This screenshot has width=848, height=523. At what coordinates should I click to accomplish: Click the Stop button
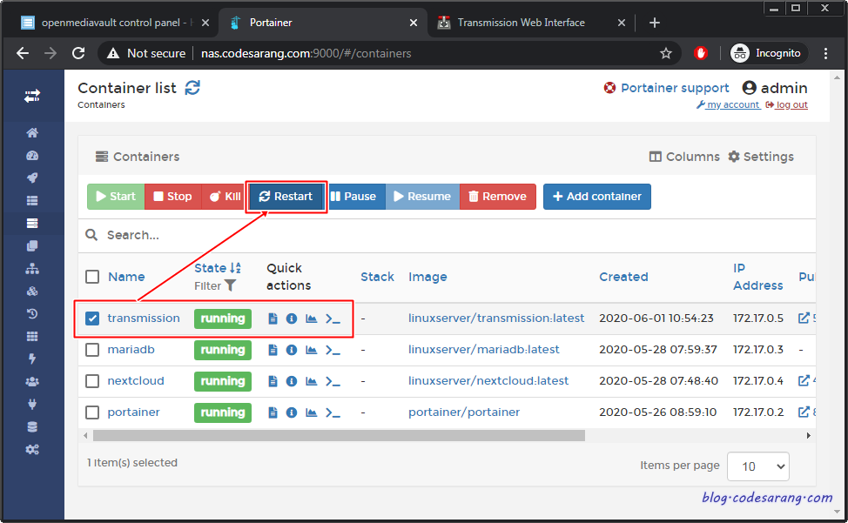tap(173, 197)
